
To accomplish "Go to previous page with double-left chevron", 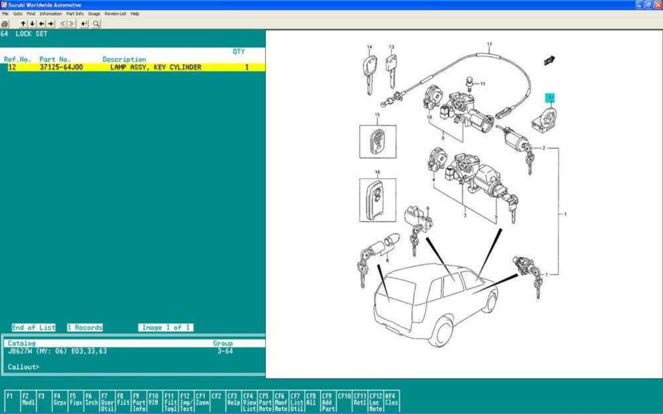I will point(63,24).
